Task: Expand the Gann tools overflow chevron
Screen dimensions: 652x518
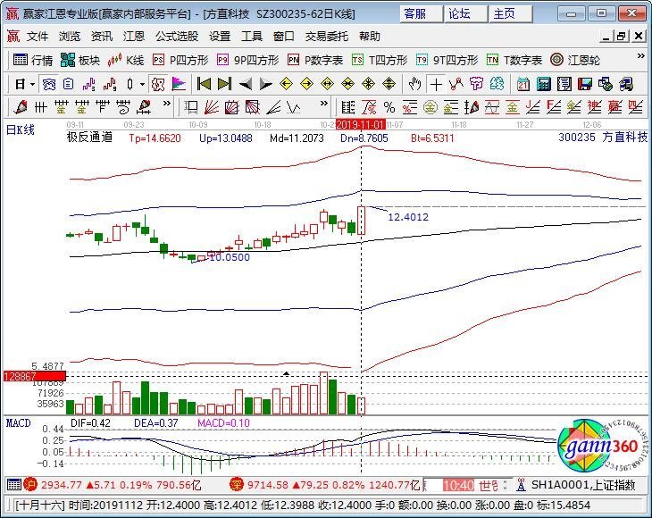Action: (x=324, y=104)
